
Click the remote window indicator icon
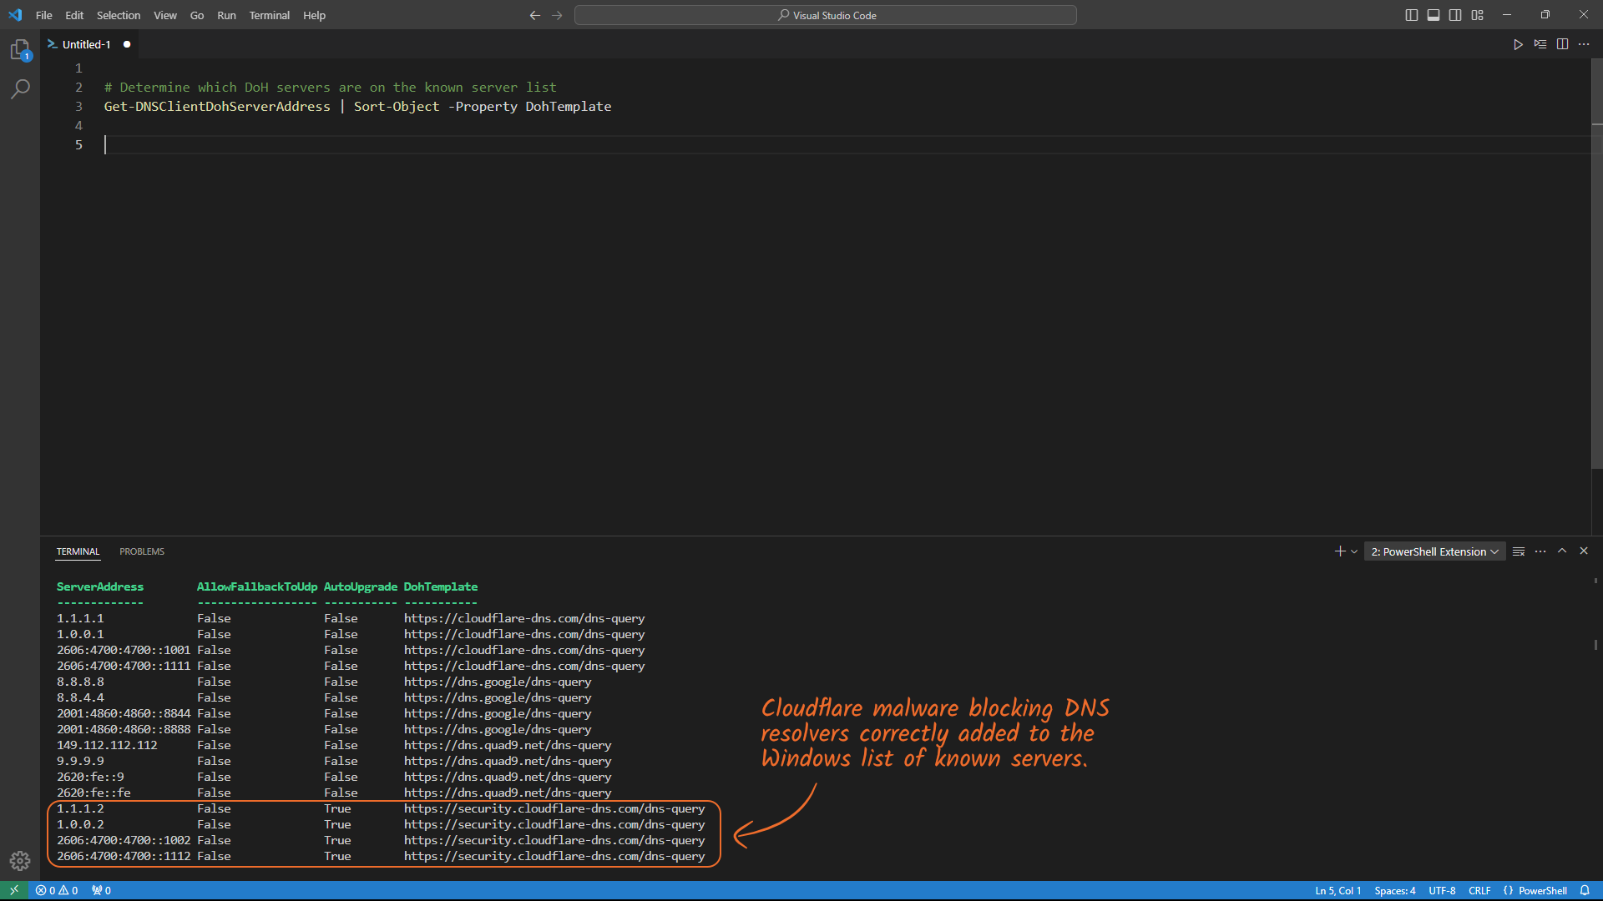click(x=13, y=890)
